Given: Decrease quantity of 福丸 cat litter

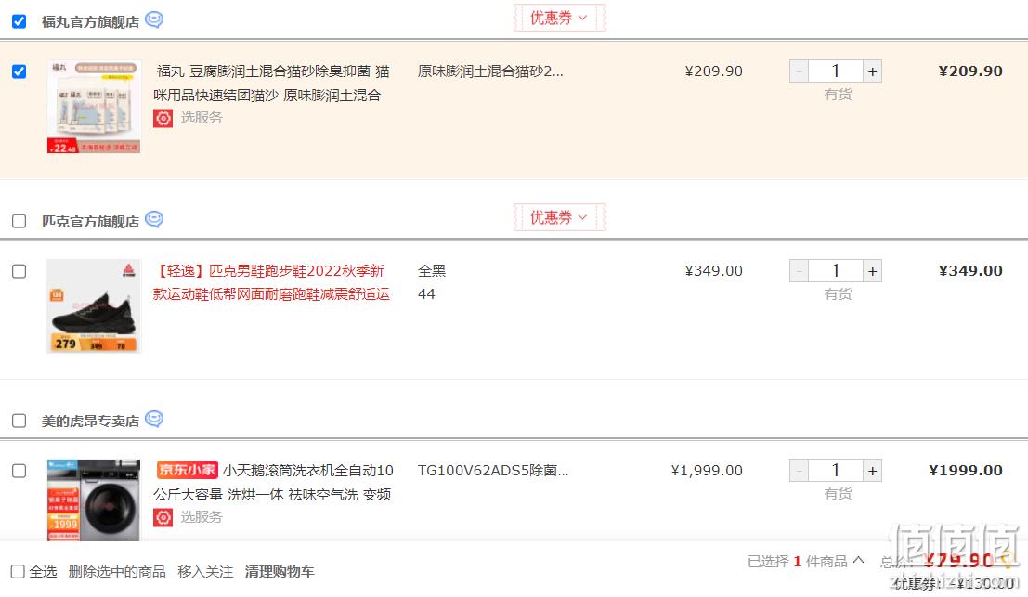Looking at the screenshot, I should tap(799, 71).
